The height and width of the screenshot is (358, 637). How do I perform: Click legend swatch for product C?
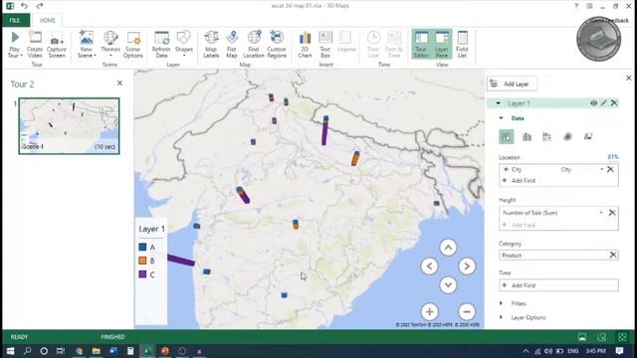pyautogui.click(x=142, y=274)
